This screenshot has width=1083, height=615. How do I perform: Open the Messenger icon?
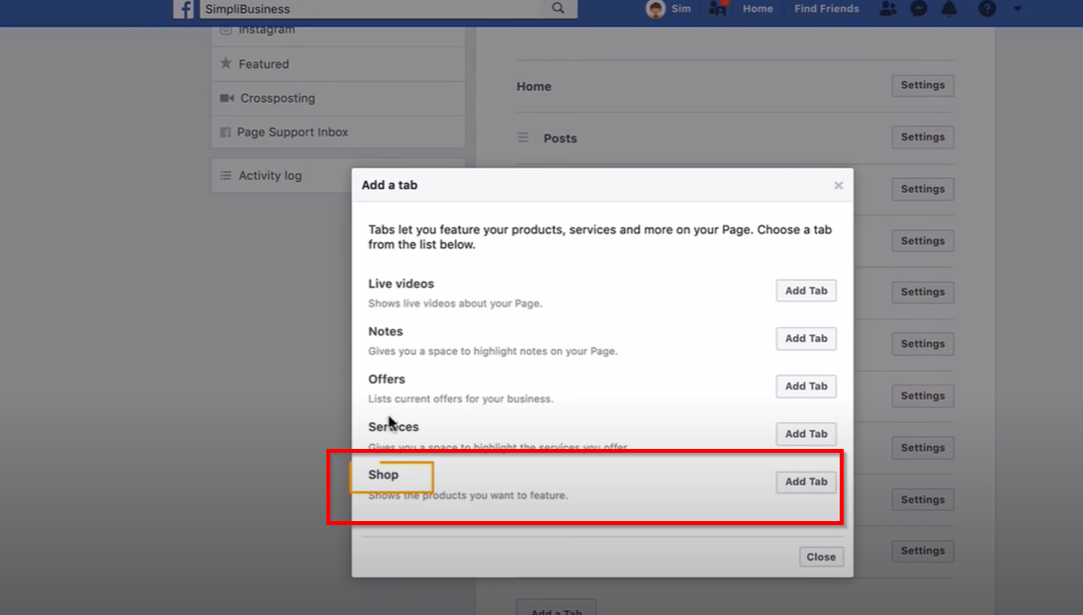[x=919, y=9]
